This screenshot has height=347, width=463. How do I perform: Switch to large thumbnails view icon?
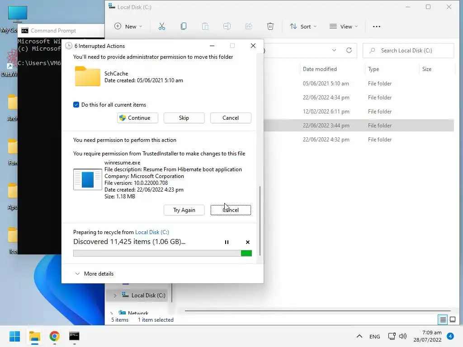pyautogui.click(x=453, y=319)
